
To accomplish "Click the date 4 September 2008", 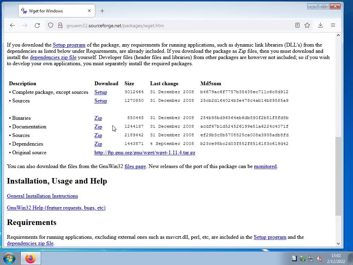I will coord(172,144).
